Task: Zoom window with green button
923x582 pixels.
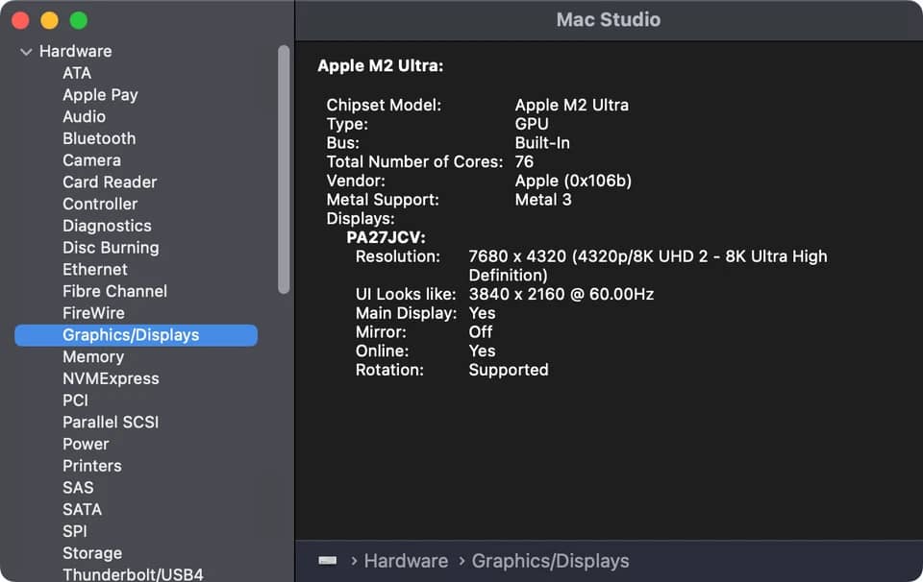Action: pos(78,20)
